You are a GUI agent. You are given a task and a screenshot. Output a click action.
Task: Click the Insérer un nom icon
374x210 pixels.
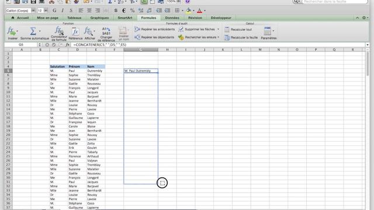(123, 31)
